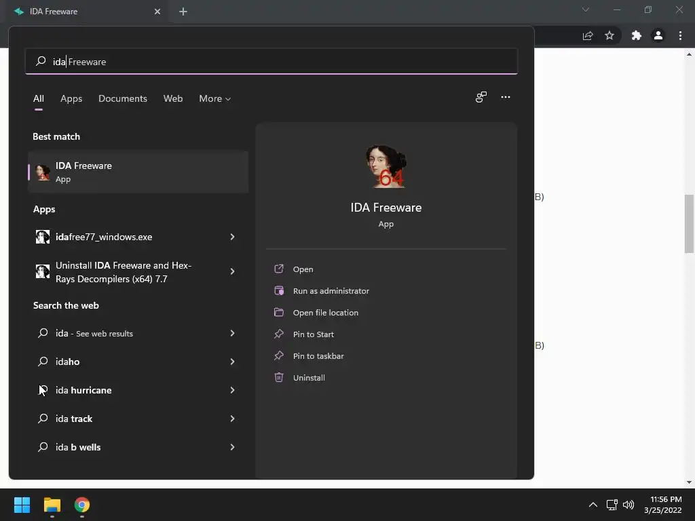Close the IDA Freeware browser tab

click(x=157, y=12)
